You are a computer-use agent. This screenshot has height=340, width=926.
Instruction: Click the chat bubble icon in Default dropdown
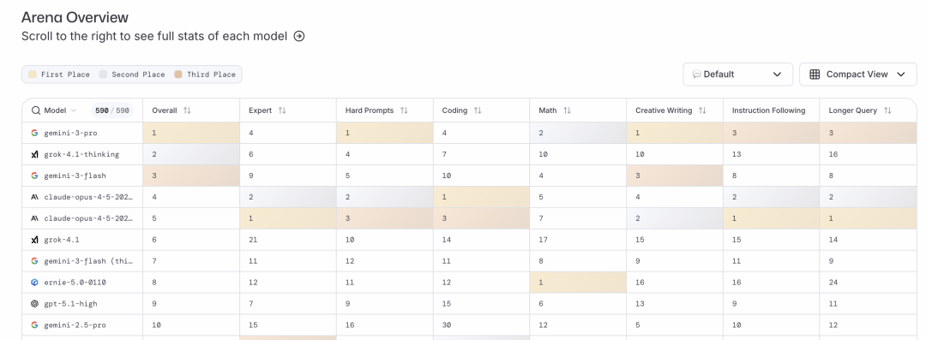tap(697, 75)
